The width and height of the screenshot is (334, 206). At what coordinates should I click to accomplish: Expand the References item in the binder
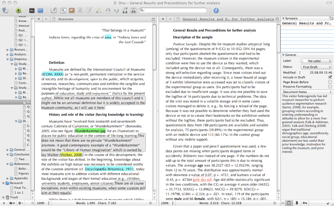click(7, 163)
